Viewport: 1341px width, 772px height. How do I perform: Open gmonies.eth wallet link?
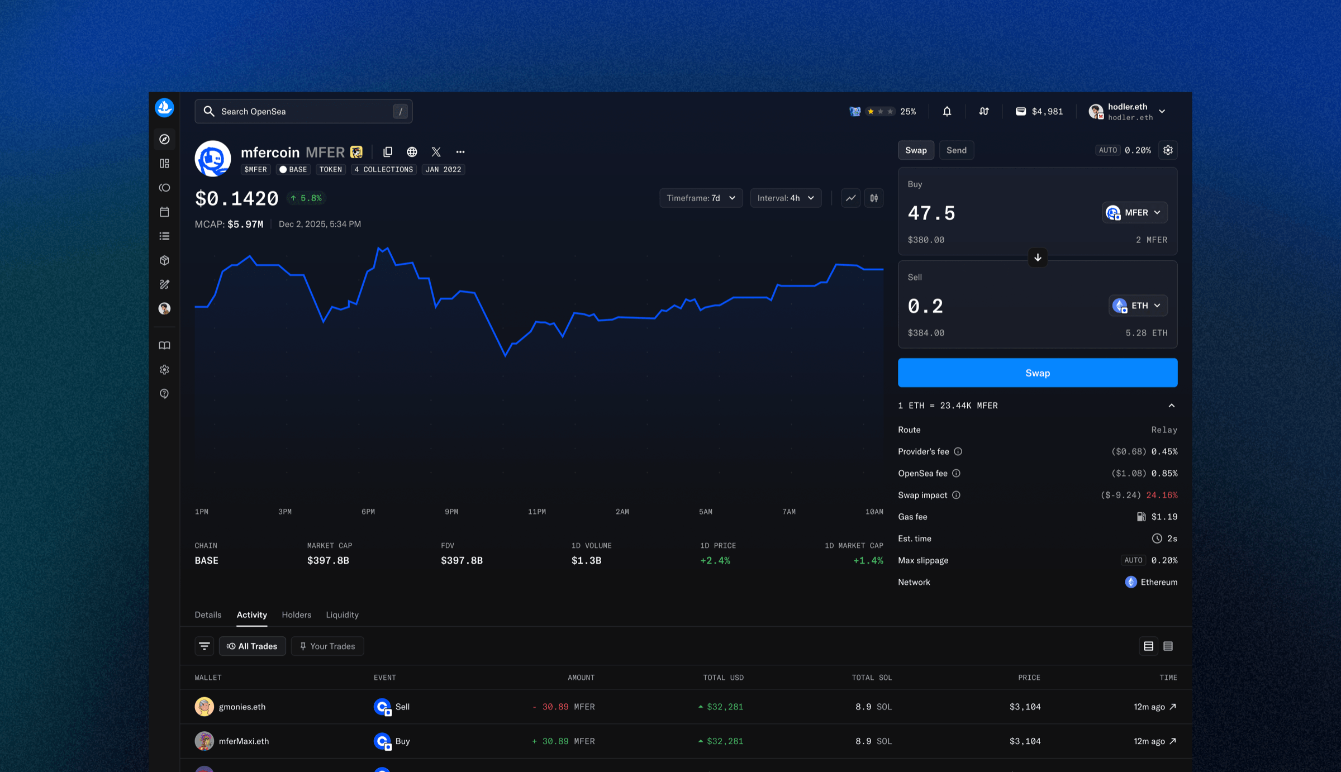(x=230, y=707)
